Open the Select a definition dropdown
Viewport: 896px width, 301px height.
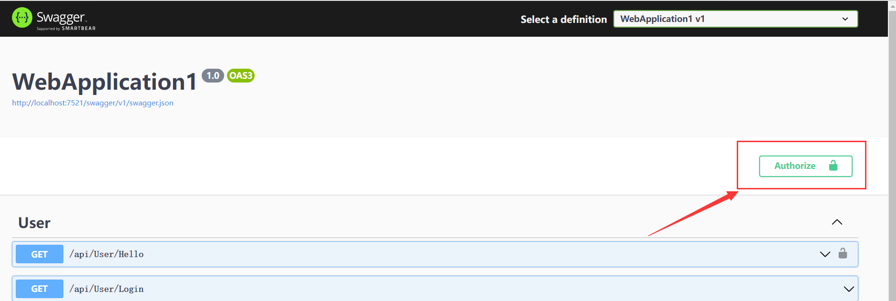[x=735, y=19]
